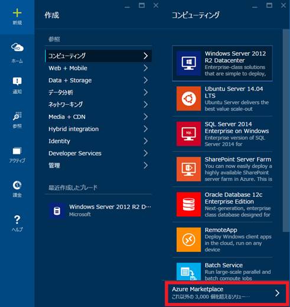Screen dimensions: 290x307
Task: Click the Windows Server 2012 R2 Datacenter tile icon
Action: click(x=188, y=63)
